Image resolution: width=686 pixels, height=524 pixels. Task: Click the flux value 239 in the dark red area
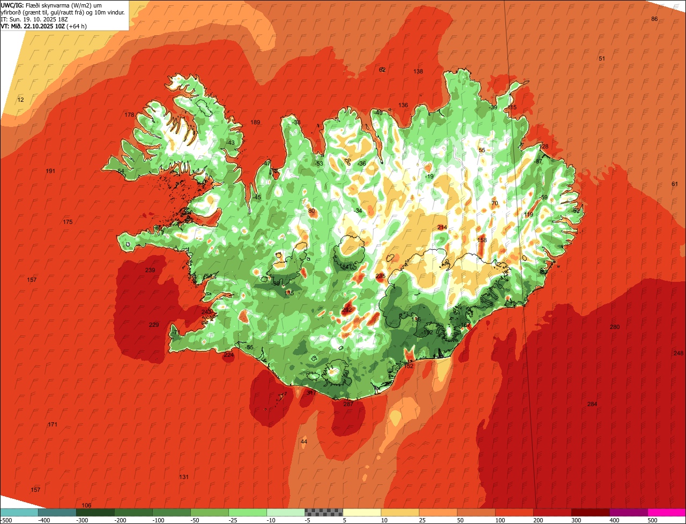coord(150,270)
